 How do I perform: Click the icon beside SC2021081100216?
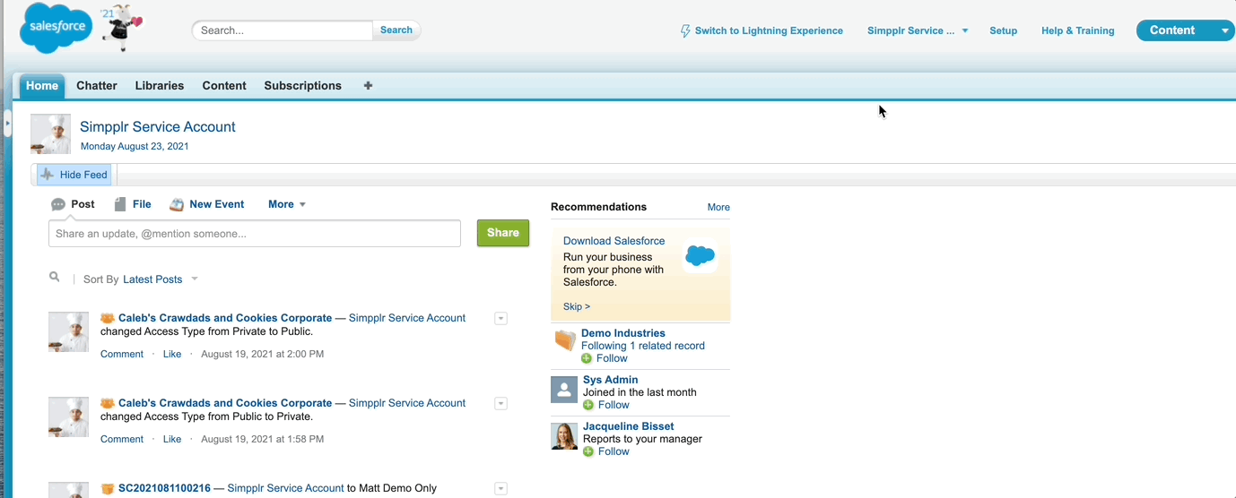click(x=108, y=488)
